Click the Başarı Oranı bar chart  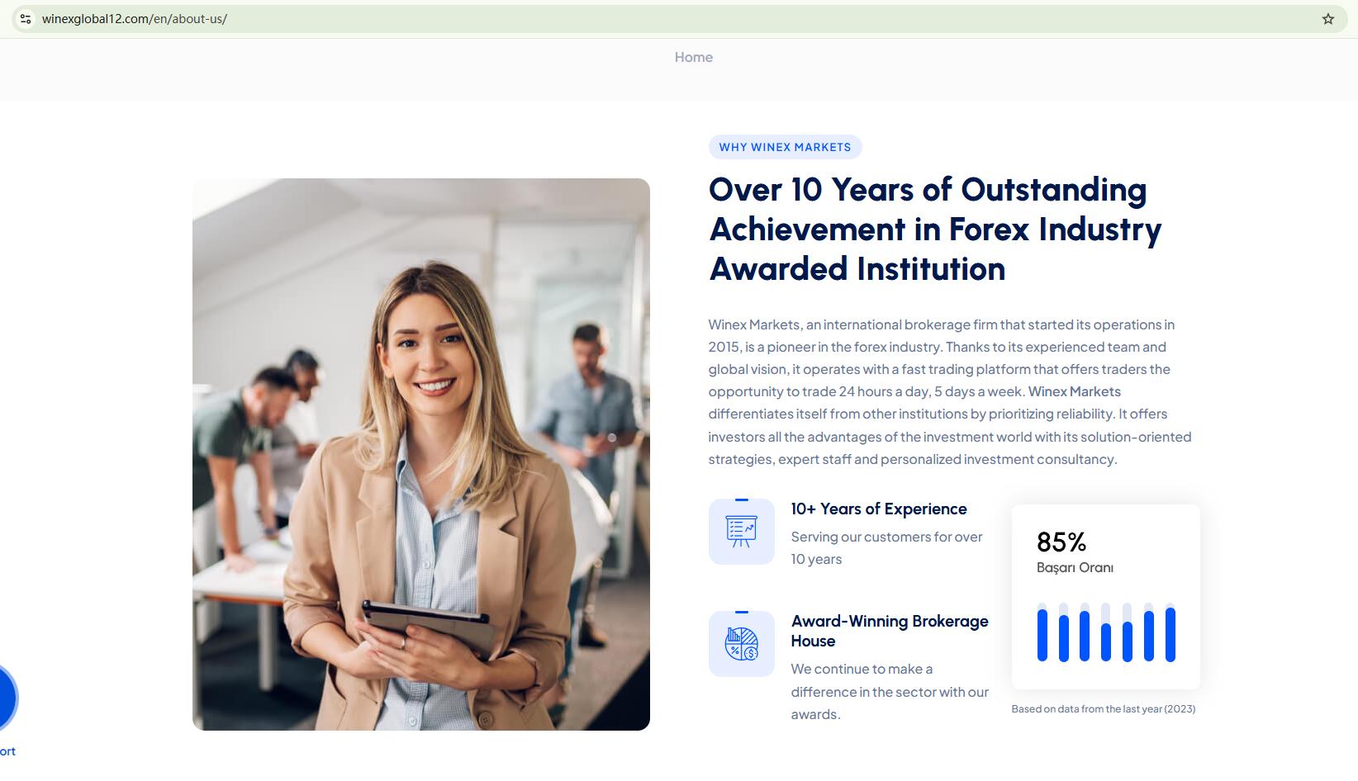pos(1106,632)
